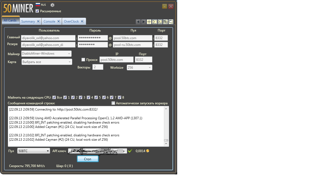The height and width of the screenshot is (176, 314).
Task: Click the plus icon to add a tab
Action: (x=149, y=22)
